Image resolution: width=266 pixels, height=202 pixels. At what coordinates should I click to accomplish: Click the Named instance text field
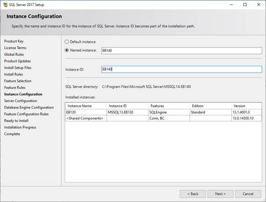182,50
